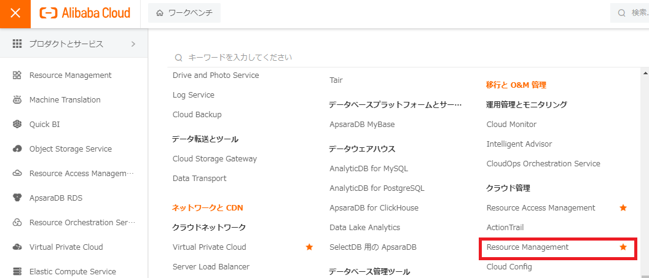
Task: Click the Machine Translation icon in sidebar
Action: pos(17,99)
